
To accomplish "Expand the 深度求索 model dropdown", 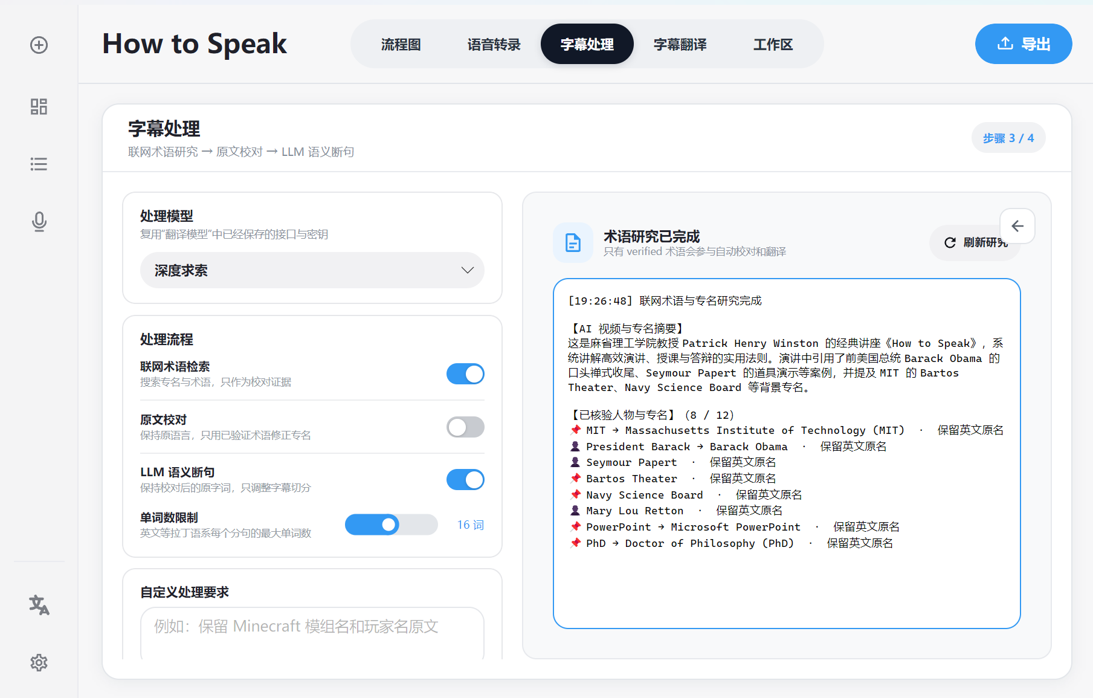I will 312,270.
